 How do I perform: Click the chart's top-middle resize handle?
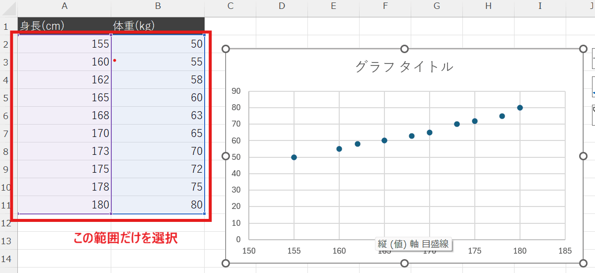coord(404,49)
